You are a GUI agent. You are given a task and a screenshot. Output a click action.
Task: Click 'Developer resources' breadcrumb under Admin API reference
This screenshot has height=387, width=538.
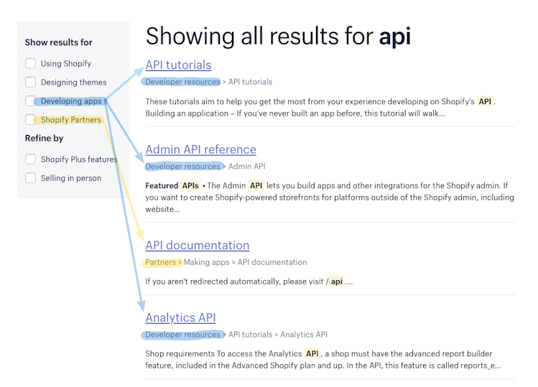[x=182, y=167]
